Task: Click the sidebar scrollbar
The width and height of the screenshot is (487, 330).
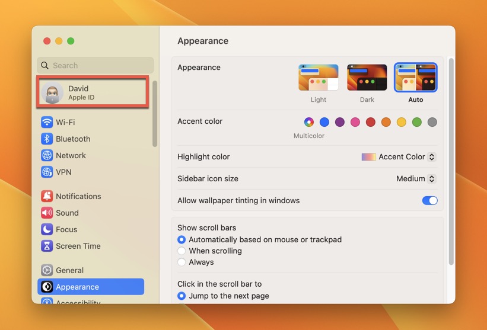Action: [155, 114]
